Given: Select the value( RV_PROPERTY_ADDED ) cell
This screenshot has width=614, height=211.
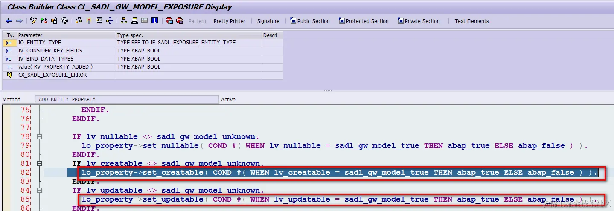Looking at the screenshot, I should pos(66,67).
